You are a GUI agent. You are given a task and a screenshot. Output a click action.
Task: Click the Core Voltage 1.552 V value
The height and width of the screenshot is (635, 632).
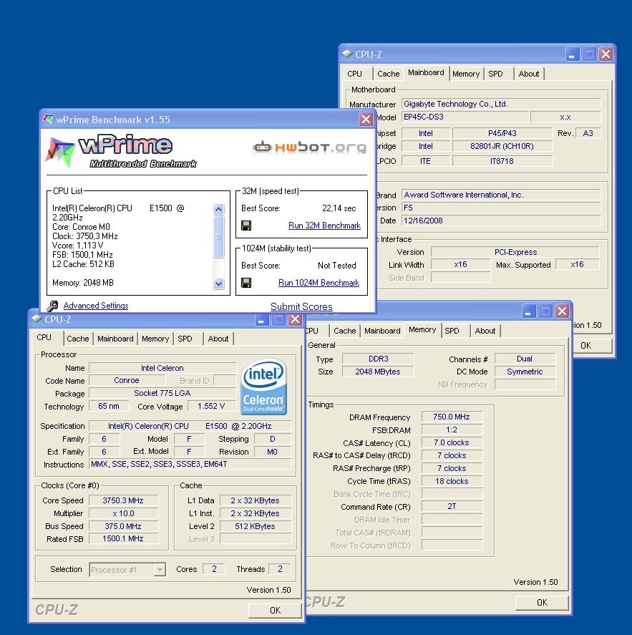pyautogui.click(x=211, y=406)
